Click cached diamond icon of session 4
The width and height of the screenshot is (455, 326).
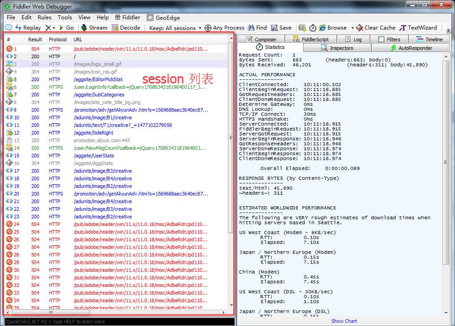pyautogui.click(x=9, y=71)
